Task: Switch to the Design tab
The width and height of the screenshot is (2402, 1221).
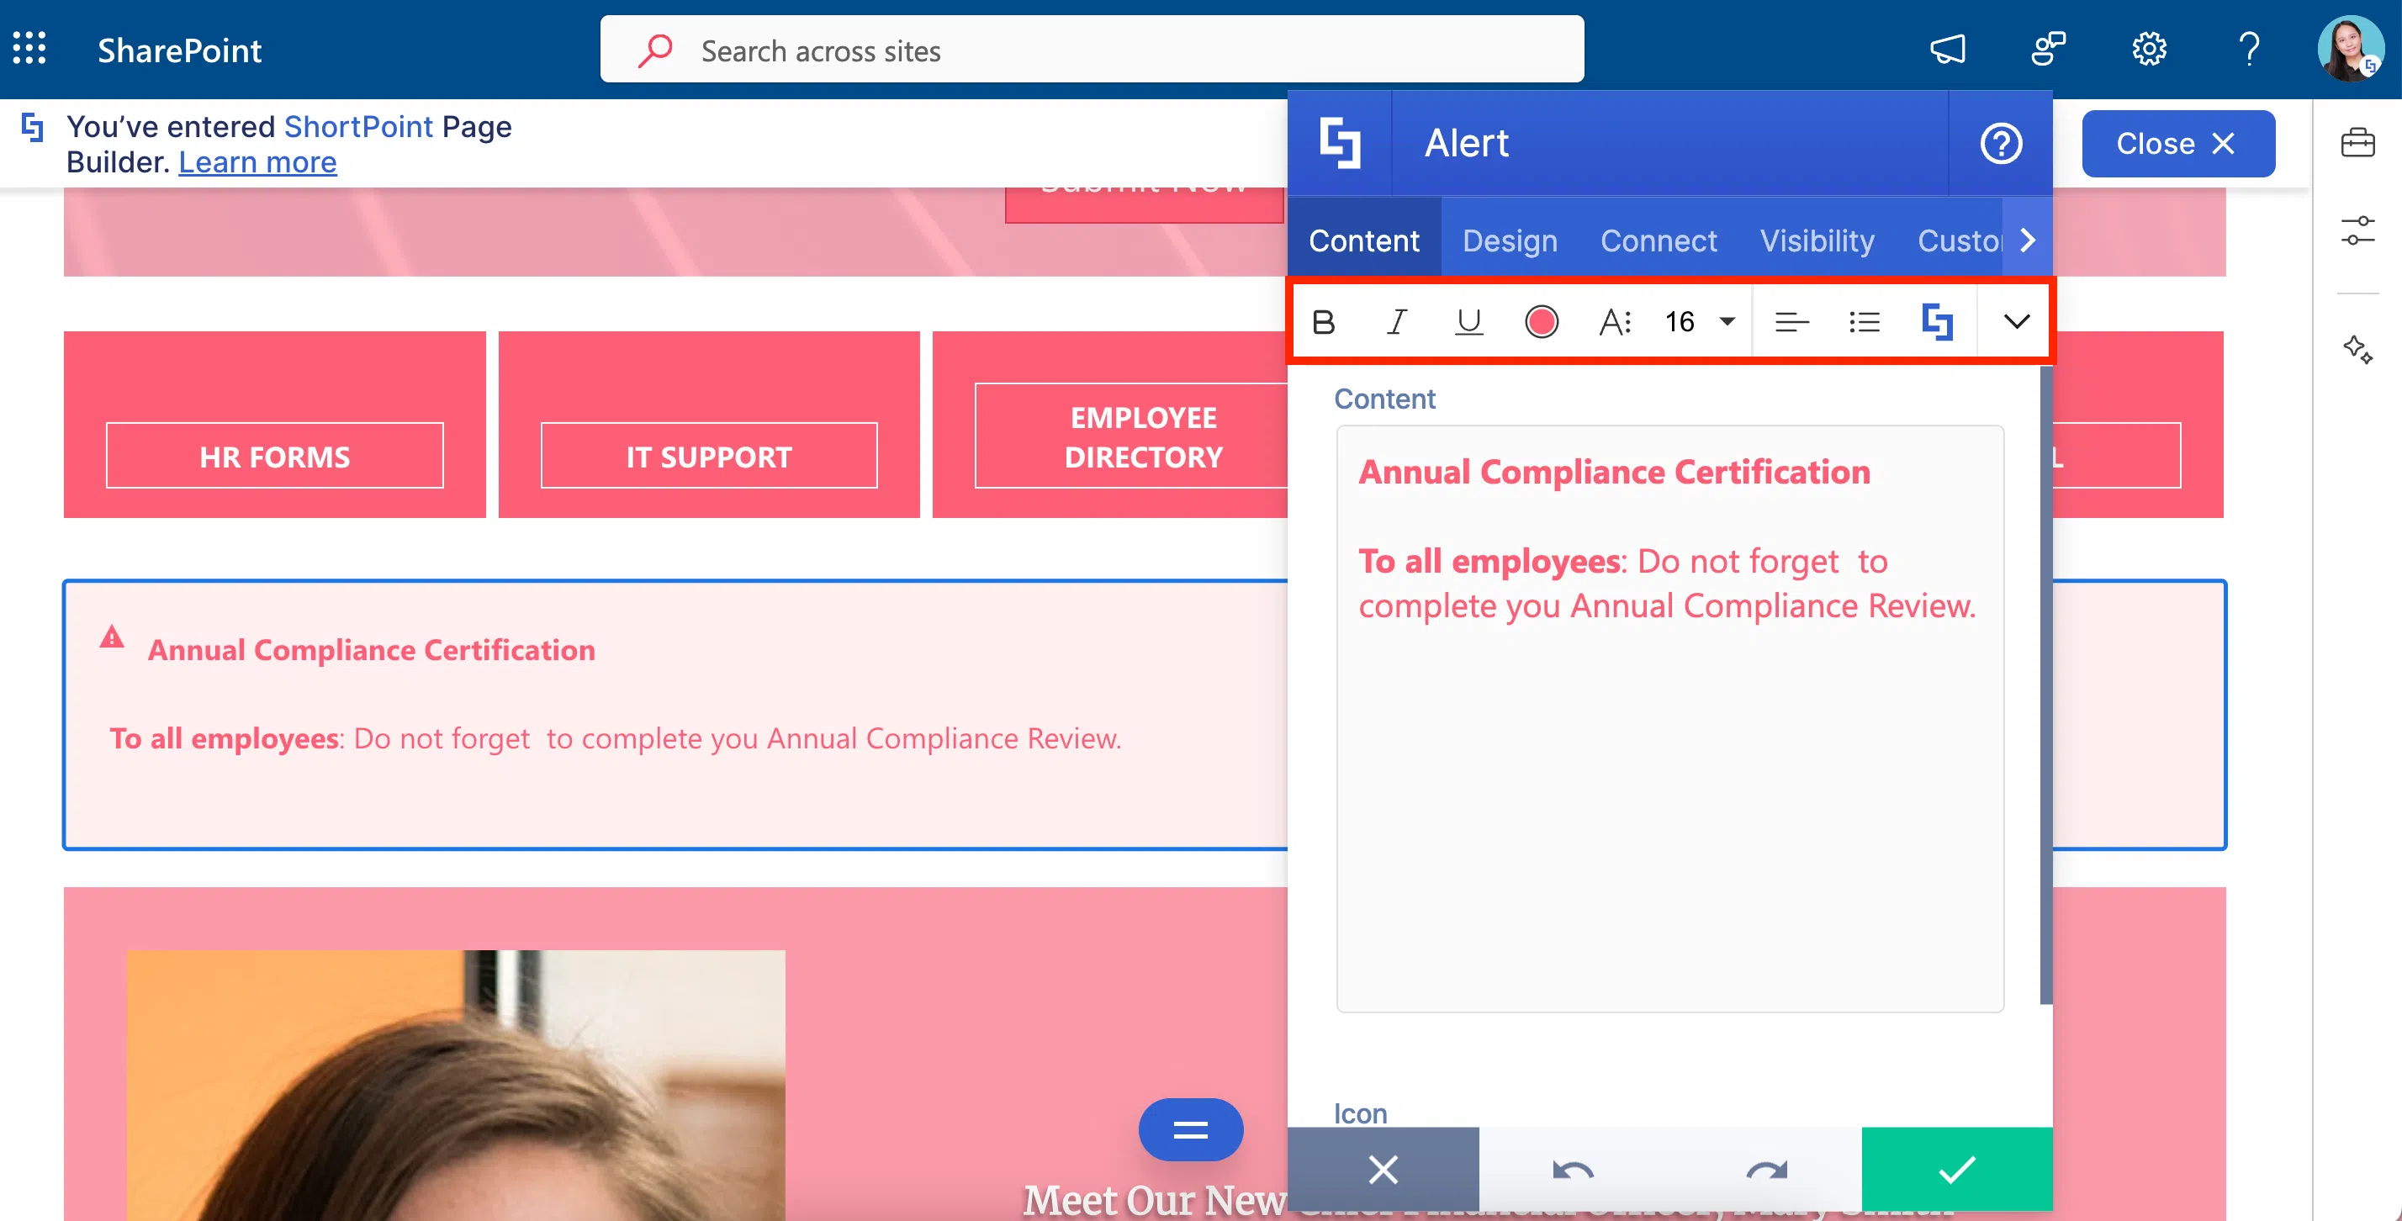Action: tap(1510, 240)
